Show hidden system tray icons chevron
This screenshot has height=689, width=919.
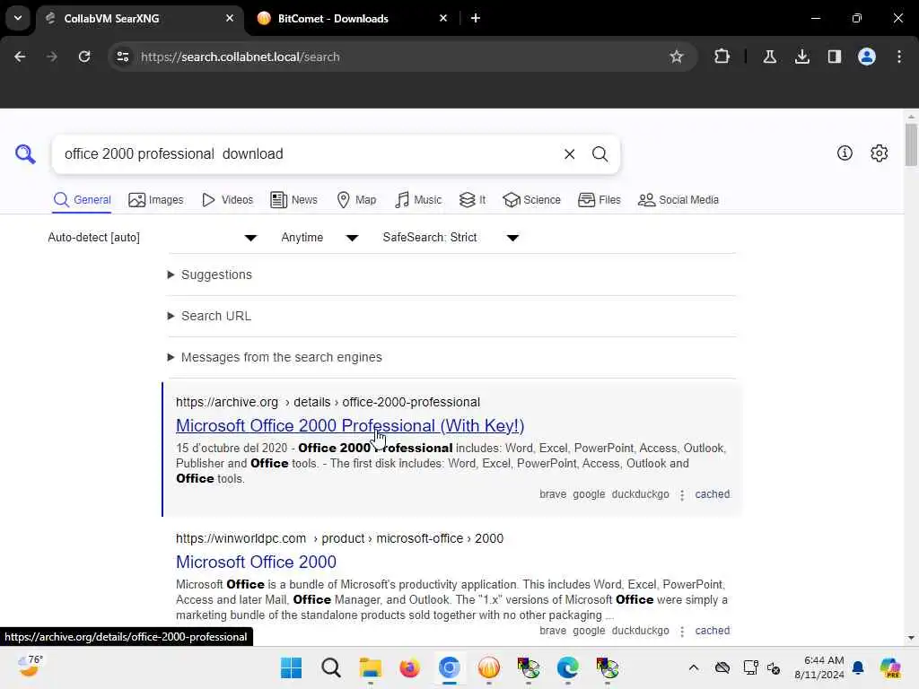[694, 667]
